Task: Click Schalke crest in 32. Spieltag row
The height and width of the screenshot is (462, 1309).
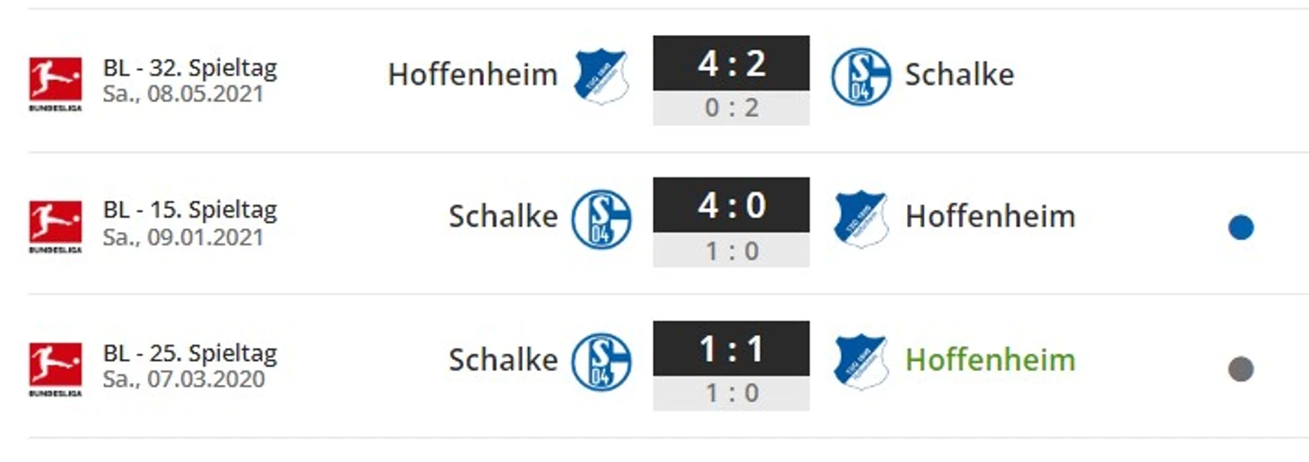Action: coord(861,76)
